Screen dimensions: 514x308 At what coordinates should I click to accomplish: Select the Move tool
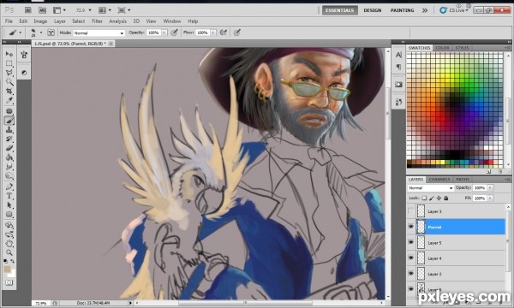coord(9,54)
